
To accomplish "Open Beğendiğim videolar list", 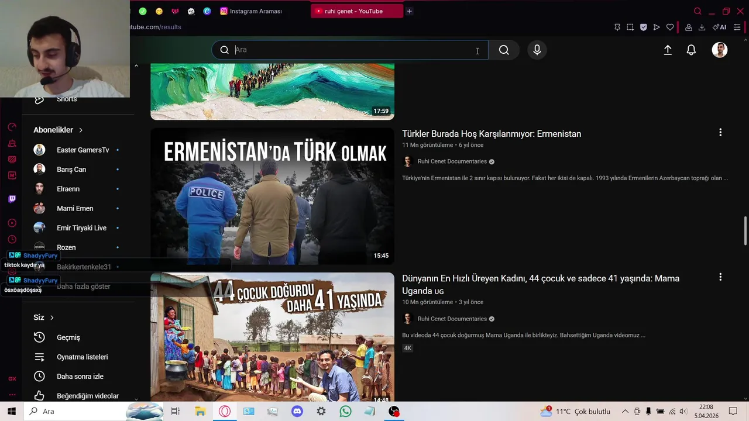I will pos(88,396).
